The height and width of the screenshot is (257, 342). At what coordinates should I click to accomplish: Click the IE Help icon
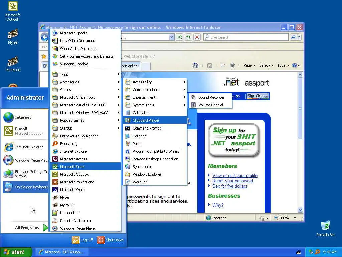(x=295, y=65)
